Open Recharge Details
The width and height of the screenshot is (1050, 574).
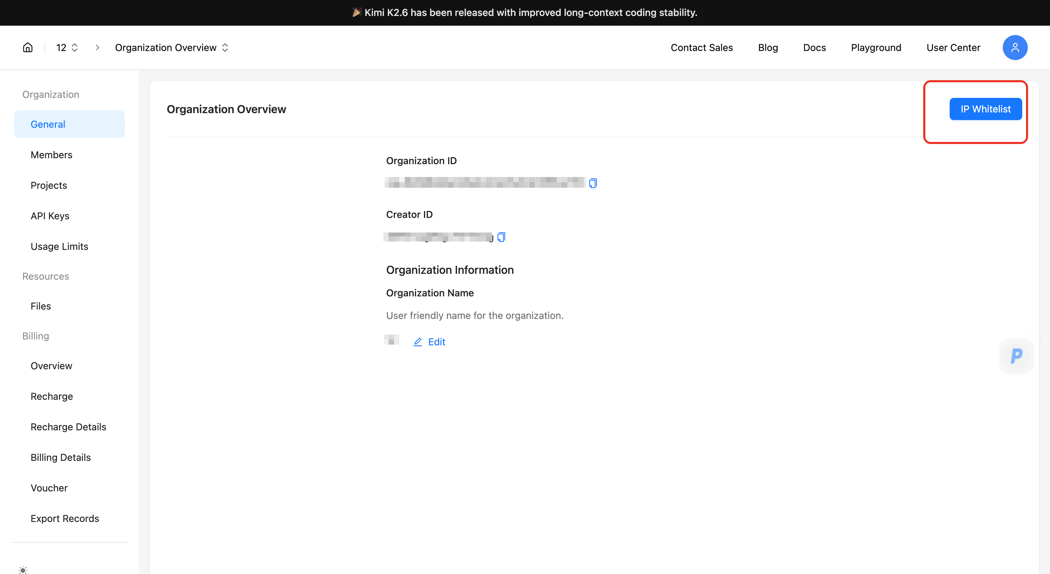(x=69, y=427)
